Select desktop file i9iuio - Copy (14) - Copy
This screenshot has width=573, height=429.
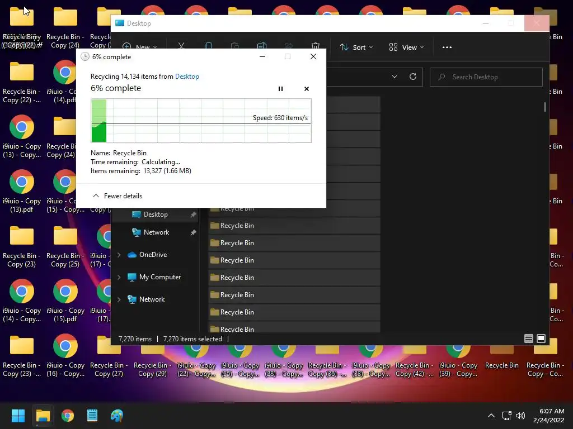click(22, 301)
